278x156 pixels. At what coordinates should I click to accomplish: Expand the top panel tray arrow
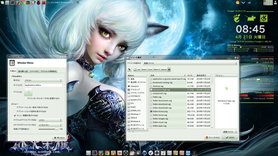(243, 2)
